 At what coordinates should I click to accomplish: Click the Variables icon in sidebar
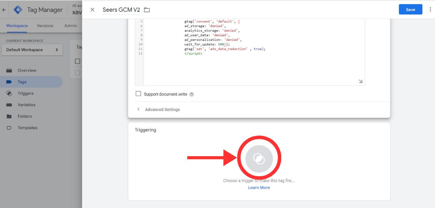9,105
